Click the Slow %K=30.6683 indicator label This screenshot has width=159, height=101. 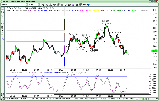pos(15,73)
